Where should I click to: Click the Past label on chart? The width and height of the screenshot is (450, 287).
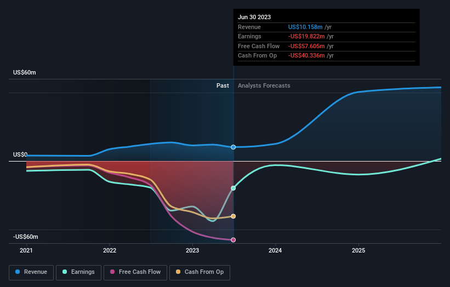223,85
